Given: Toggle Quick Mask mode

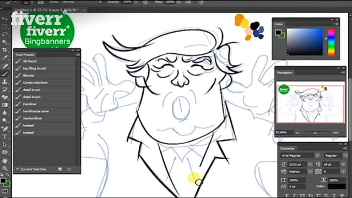Looking at the screenshot, I should 5,191.
